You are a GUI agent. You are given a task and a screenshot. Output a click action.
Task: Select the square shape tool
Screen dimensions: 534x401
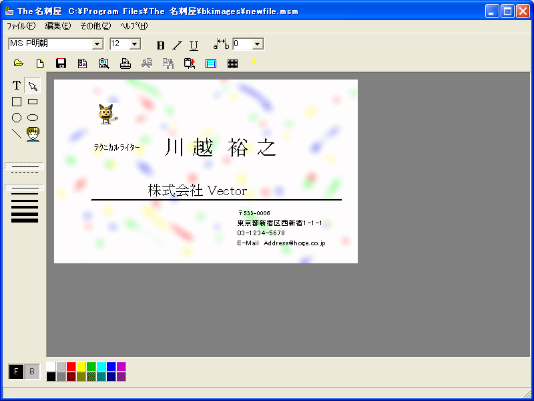click(16, 102)
